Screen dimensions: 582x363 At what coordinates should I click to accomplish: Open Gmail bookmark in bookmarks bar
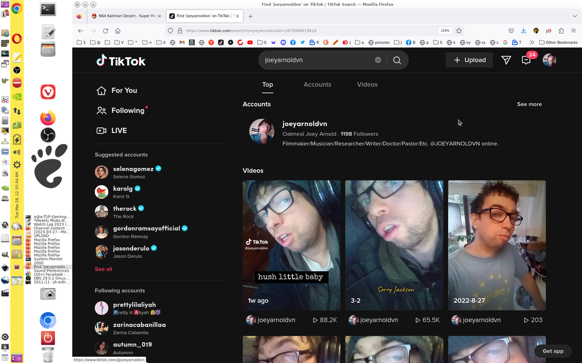[x=182, y=42]
